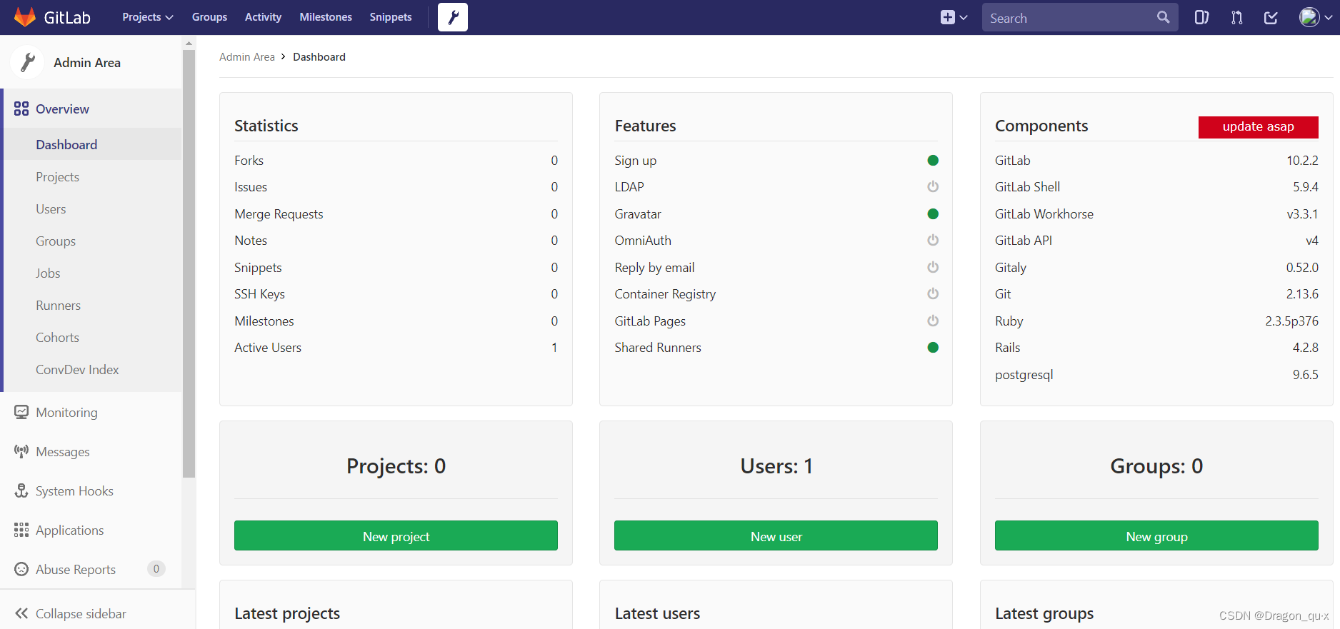Open Snippets in the top navigation

(x=391, y=17)
